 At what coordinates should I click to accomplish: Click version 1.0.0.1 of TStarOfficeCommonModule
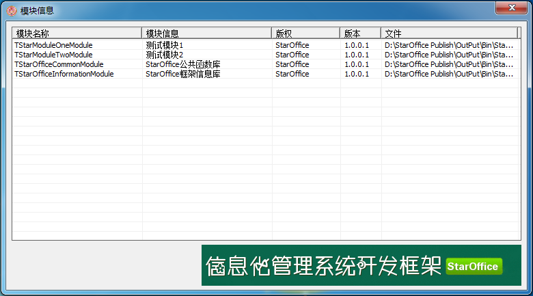[357, 64]
